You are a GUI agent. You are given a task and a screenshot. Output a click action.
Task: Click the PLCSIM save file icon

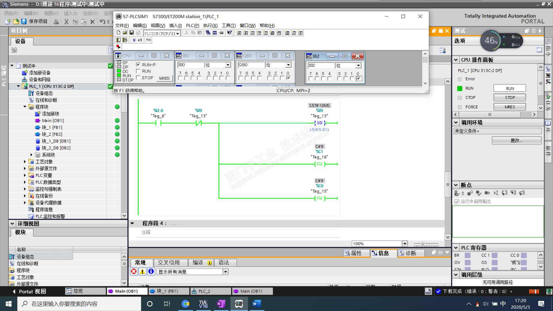coord(132,33)
